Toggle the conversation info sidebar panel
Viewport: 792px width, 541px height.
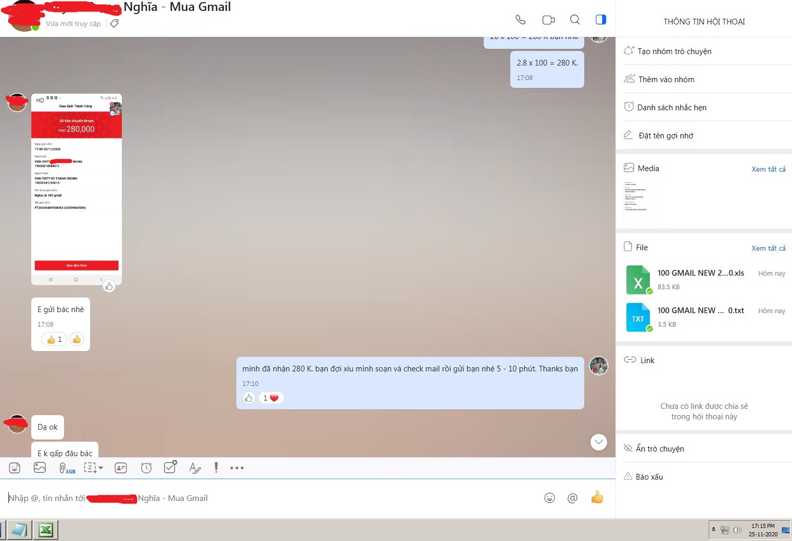[x=601, y=20]
